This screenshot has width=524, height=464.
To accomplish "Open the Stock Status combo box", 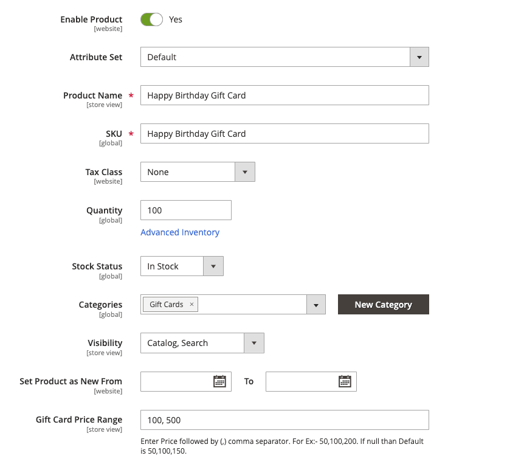I will click(173, 266).
